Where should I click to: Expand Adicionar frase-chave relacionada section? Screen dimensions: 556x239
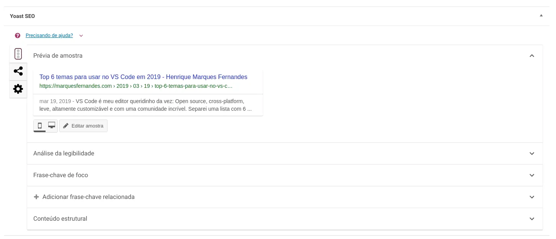[x=285, y=197]
